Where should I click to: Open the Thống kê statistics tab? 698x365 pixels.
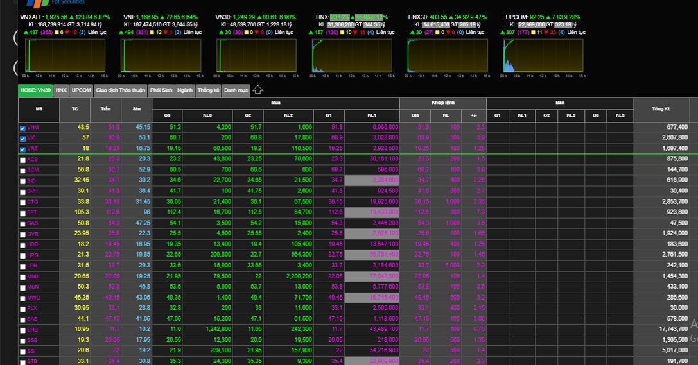pyautogui.click(x=209, y=90)
